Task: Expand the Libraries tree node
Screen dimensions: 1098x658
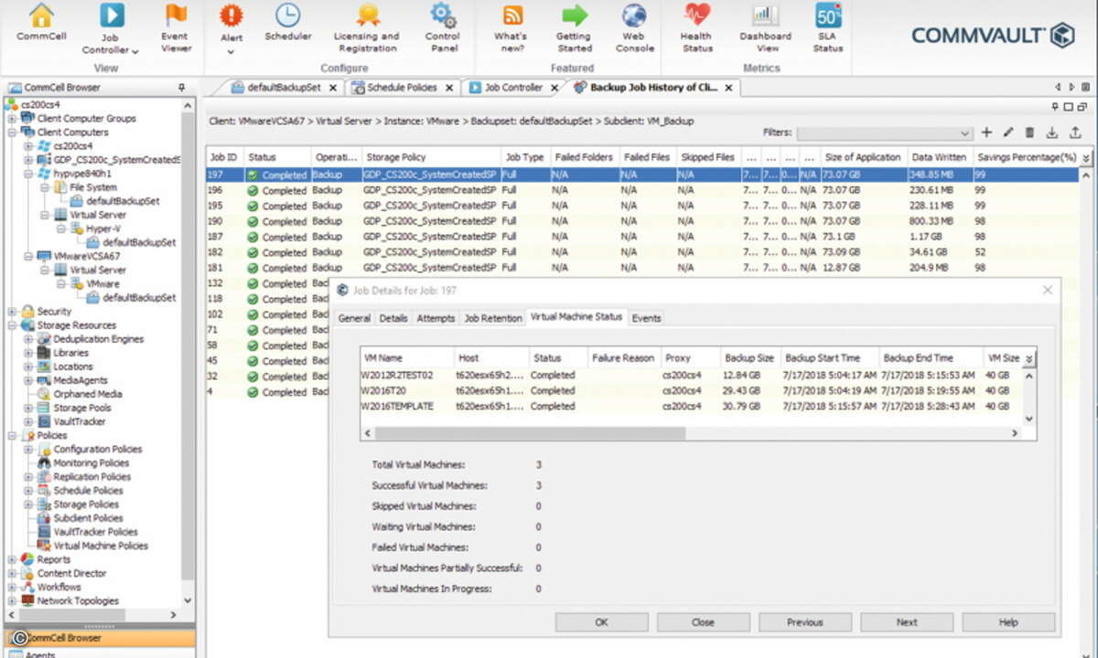Action: click(28, 353)
